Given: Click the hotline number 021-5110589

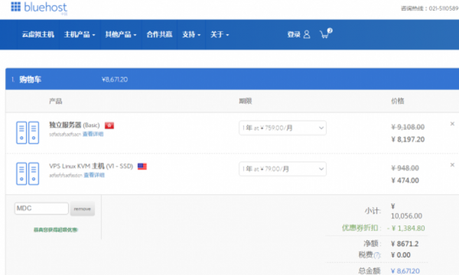Looking at the screenshot, I should coord(444,8).
